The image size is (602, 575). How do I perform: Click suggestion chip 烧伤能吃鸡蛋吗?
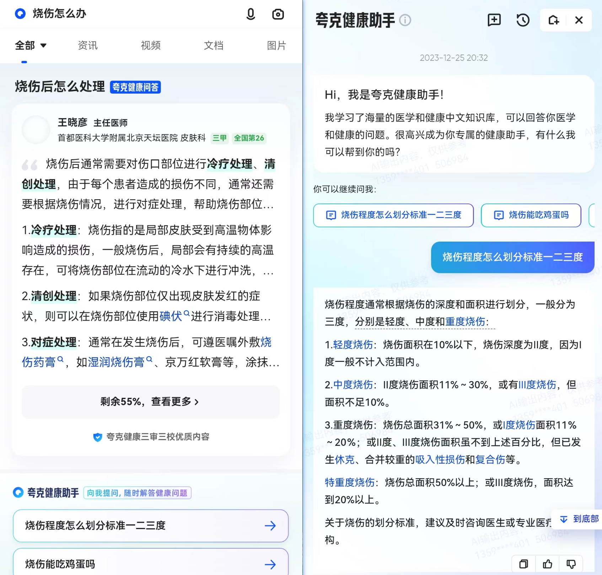531,215
